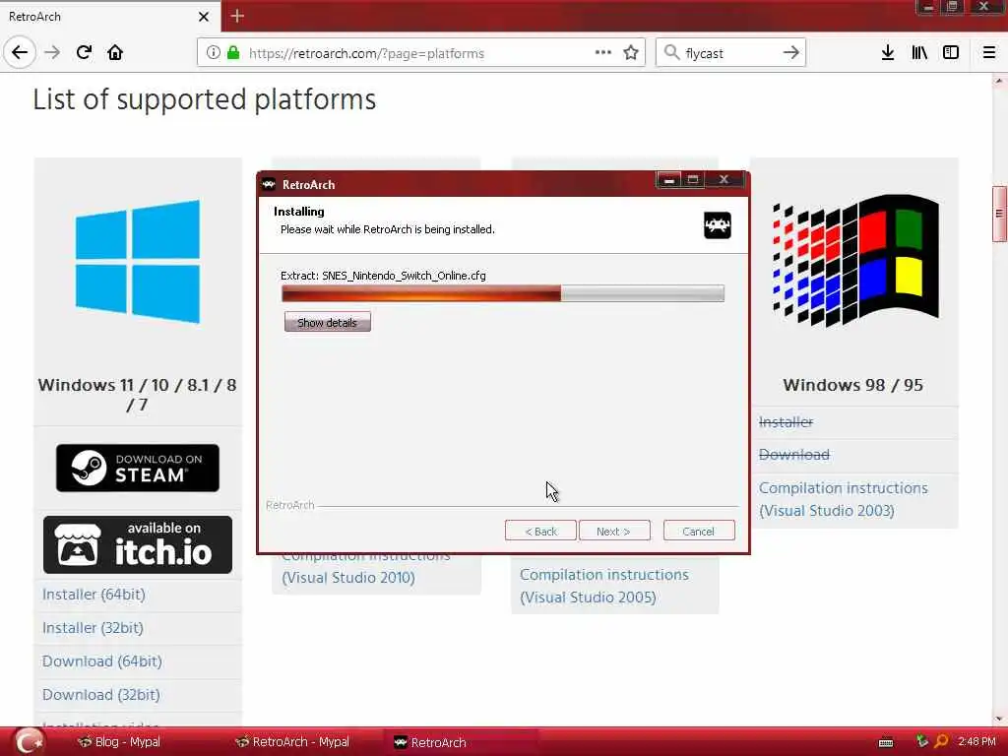Open the page actions three-dot menu
This screenshot has width=1008, height=756.
pyautogui.click(x=603, y=53)
